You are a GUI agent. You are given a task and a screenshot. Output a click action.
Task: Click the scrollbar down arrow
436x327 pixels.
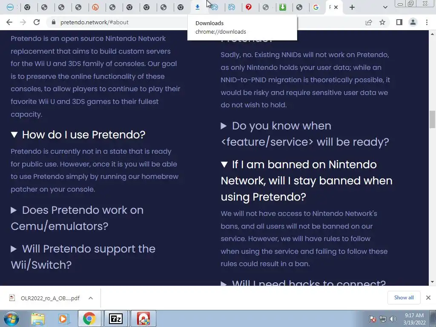pyautogui.click(x=432, y=282)
